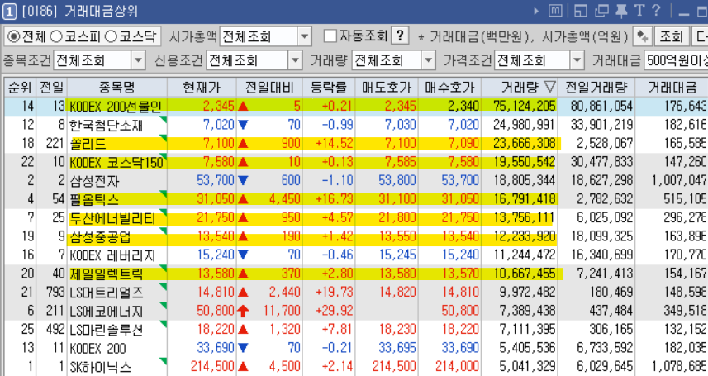Screen dimensions: 708x376
Task: Select the KODEX 레버리지 stock name
Action: coord(112,255)
